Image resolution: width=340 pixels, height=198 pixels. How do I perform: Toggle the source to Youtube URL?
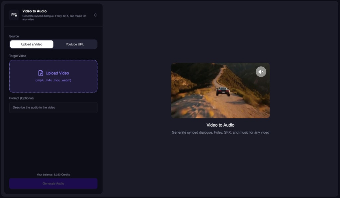pyautogui.click(x=75, y=44)
